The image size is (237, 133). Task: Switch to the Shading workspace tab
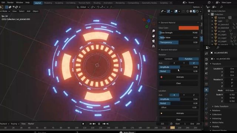coord(97,3)
